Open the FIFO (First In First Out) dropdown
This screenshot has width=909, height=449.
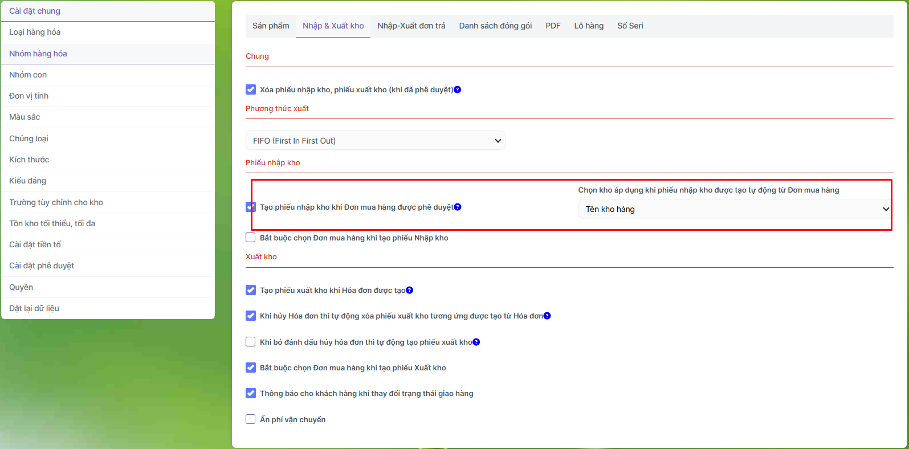(x=375, y=141)
